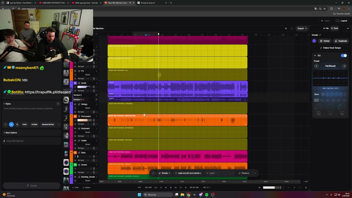Unmute the Strings track
Image resolution: width=352 pixels, height=198 pixels.
75,104
